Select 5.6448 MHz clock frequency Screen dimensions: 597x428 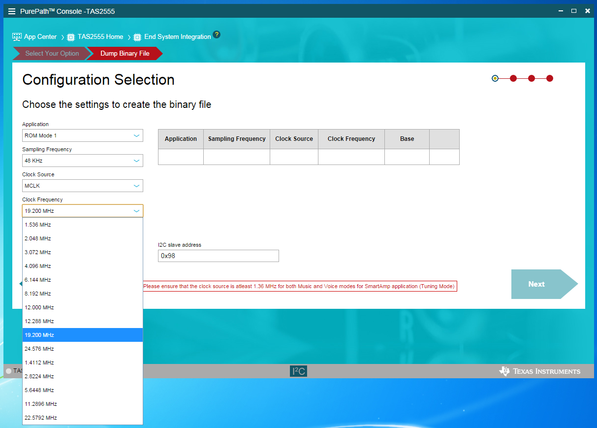tap(83, 390)
